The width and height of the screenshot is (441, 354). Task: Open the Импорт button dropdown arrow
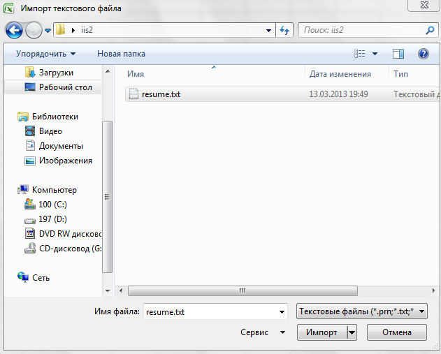click(x=352, y=332)
